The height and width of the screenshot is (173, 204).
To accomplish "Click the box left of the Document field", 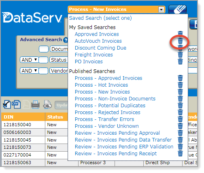I will click(44, 49).
